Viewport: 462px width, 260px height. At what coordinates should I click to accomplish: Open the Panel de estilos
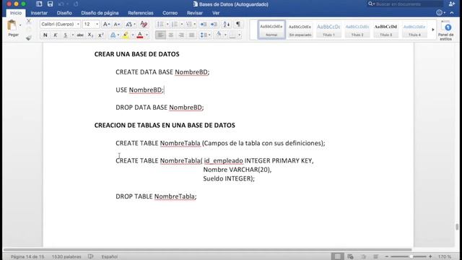(446, 30)
